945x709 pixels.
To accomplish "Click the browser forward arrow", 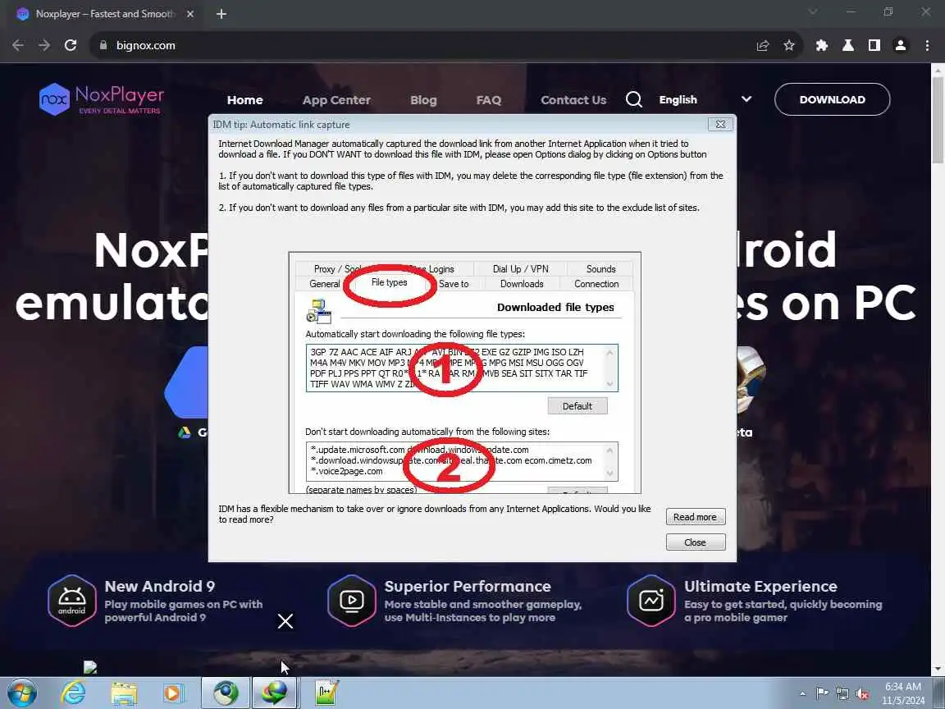I will 44,45.
